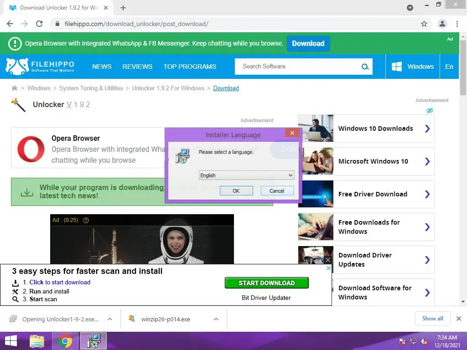The width and height of the screenshot is (467, 350).
Task: Click the search magnifier icon
Action: [x=365, y=67]
